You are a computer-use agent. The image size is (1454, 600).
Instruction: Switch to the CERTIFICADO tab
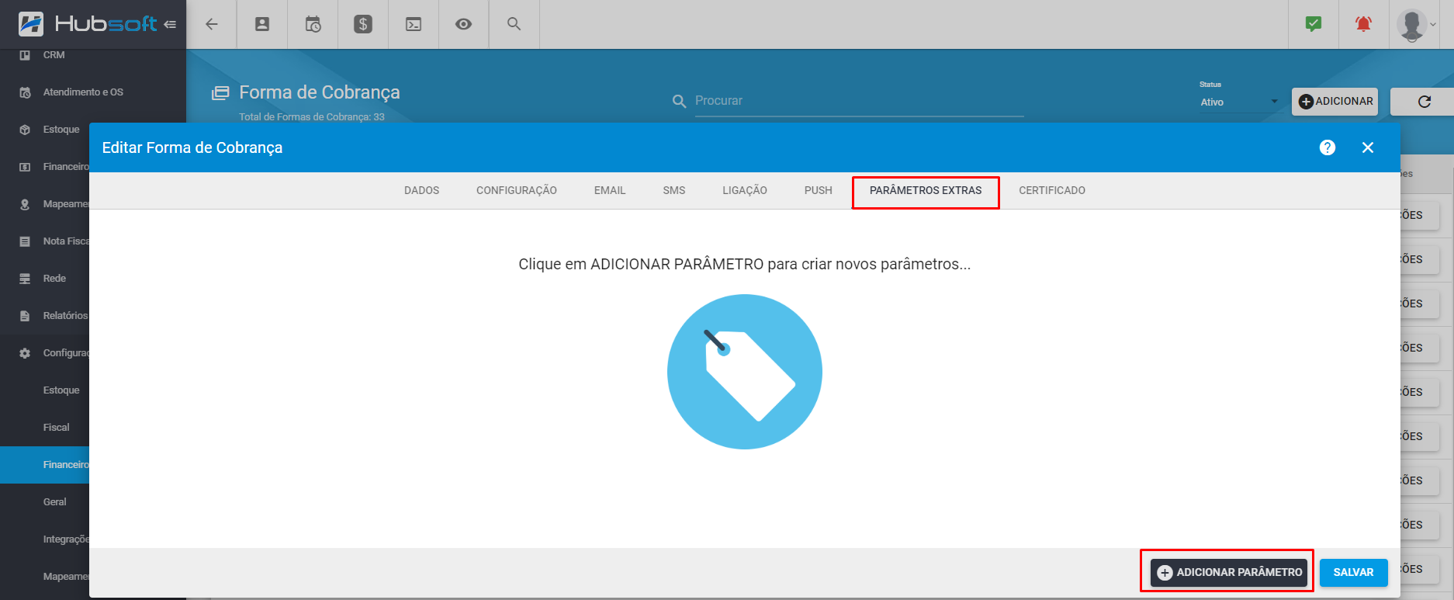[1052, 190]
